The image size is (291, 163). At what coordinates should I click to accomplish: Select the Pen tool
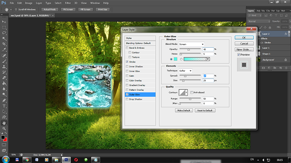click(x=4, y=101)
